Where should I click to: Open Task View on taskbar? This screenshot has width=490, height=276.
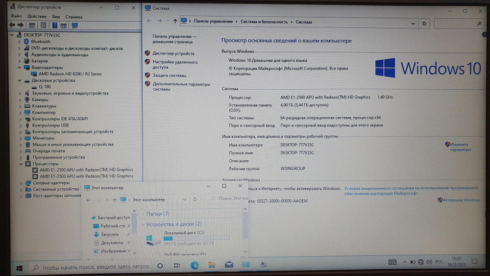pos(177,266)
